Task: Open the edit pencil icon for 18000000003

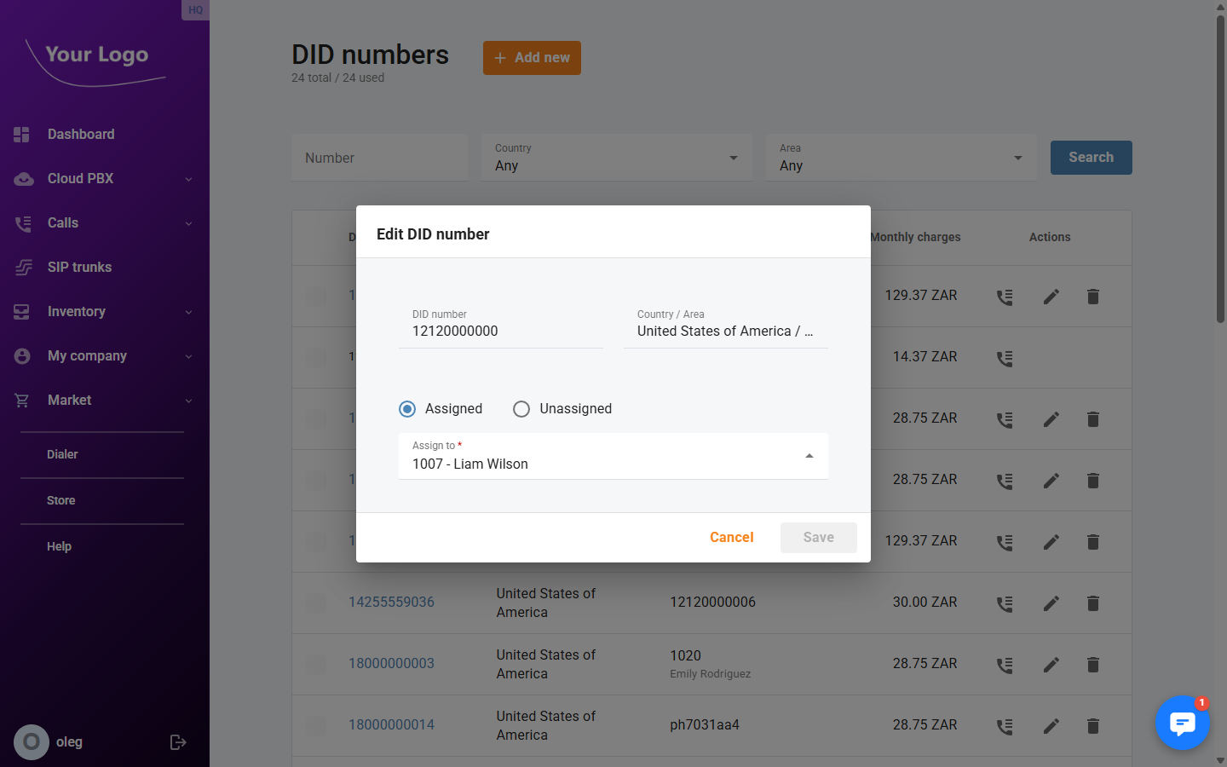Action: click(x=1050, y=664)
